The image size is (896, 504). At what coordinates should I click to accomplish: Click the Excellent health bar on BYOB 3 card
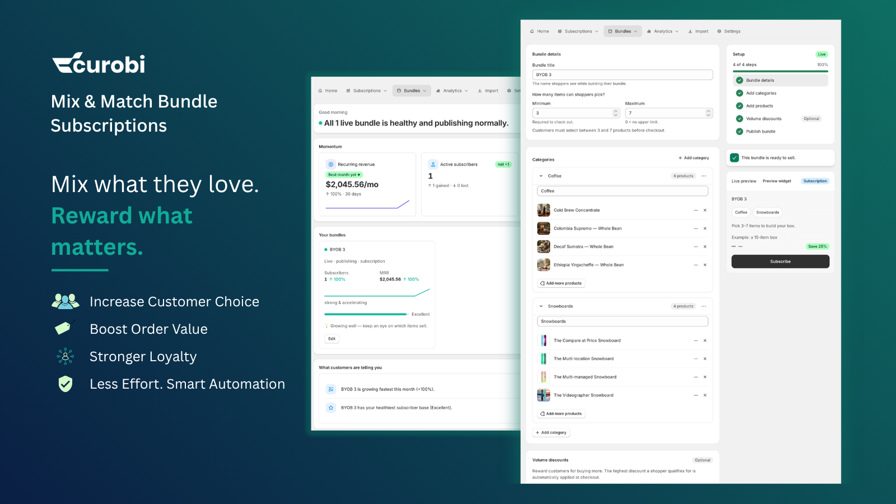click(365, 314)
